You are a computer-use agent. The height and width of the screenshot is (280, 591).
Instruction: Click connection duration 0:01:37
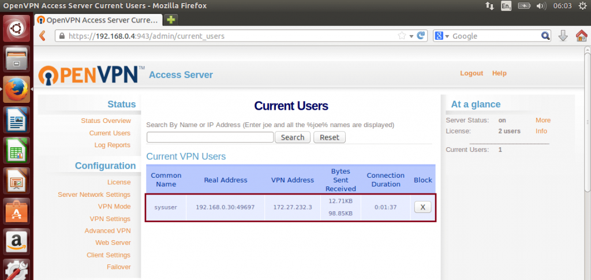click(385, 207)
